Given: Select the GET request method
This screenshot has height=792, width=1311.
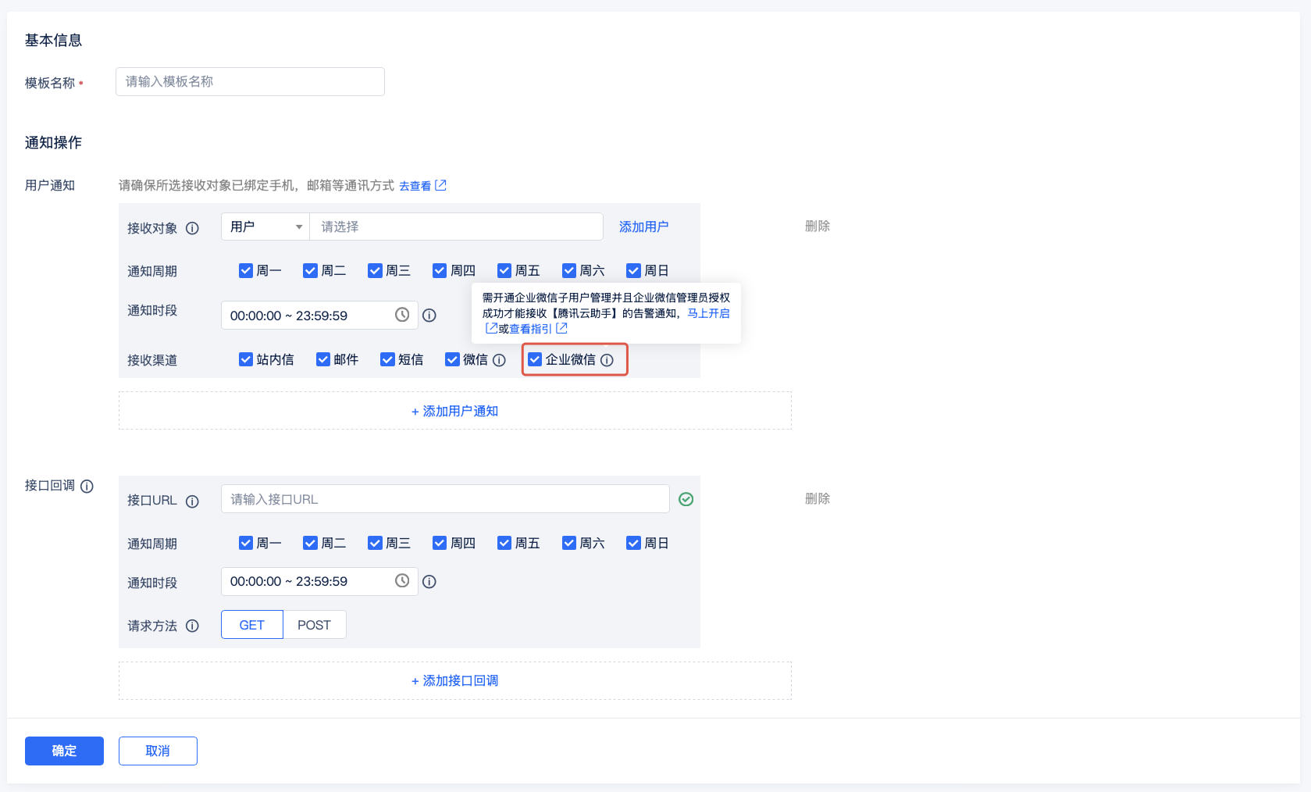Looking at the screenshot, I should [x=251, y=625].
